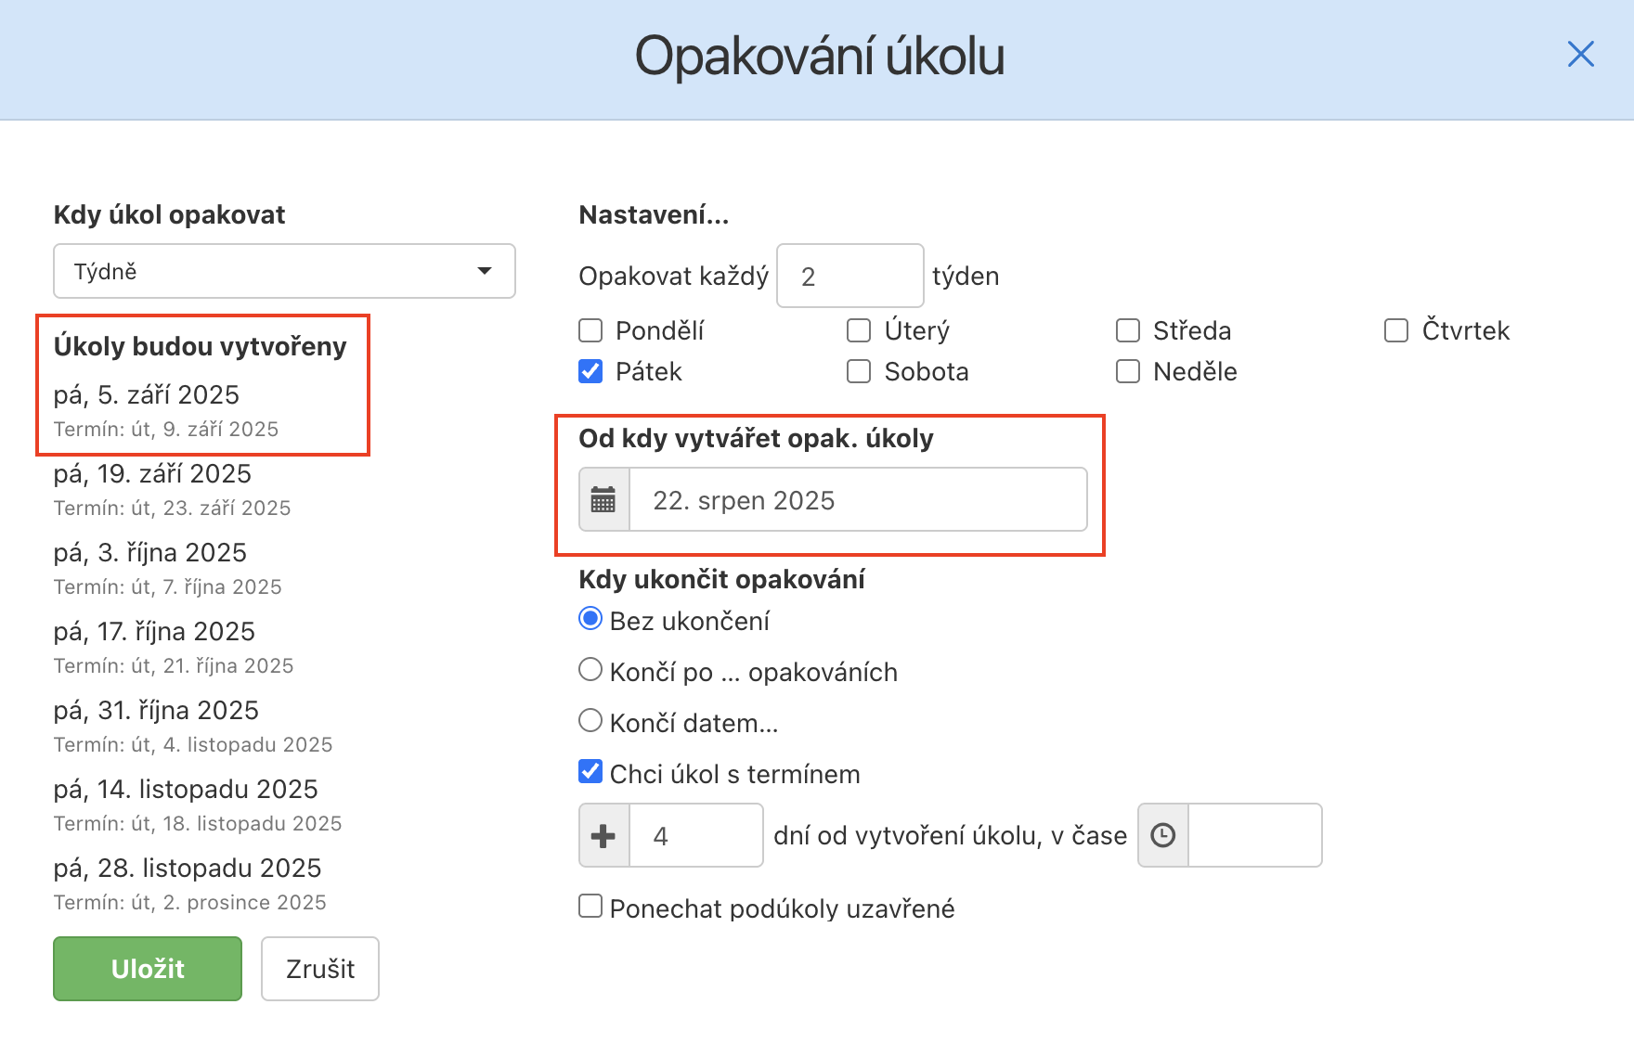
Task: Click the Zrušit button
Action: coord(320,969)
